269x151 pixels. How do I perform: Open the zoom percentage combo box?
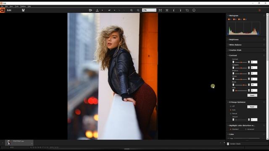coord(149,10)
